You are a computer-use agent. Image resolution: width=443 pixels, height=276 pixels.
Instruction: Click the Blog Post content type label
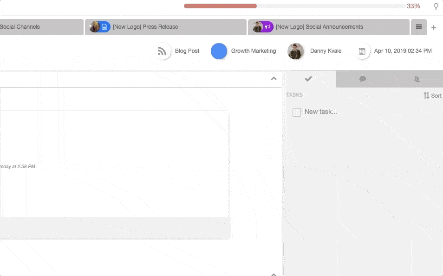tap(187, 51)
